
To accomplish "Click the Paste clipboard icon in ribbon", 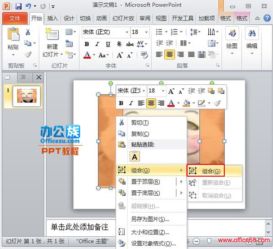I will coord(13,34).
